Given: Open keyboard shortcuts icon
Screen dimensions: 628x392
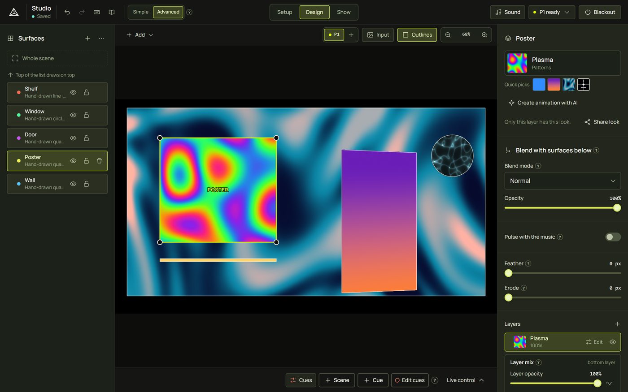Looking at the screenshot, I should click(x=97, y=12).
